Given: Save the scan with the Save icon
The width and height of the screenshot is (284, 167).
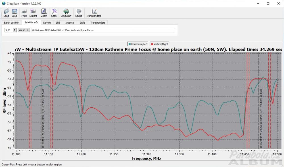Looking at the screenshot, I should click(x=14, y=13).
